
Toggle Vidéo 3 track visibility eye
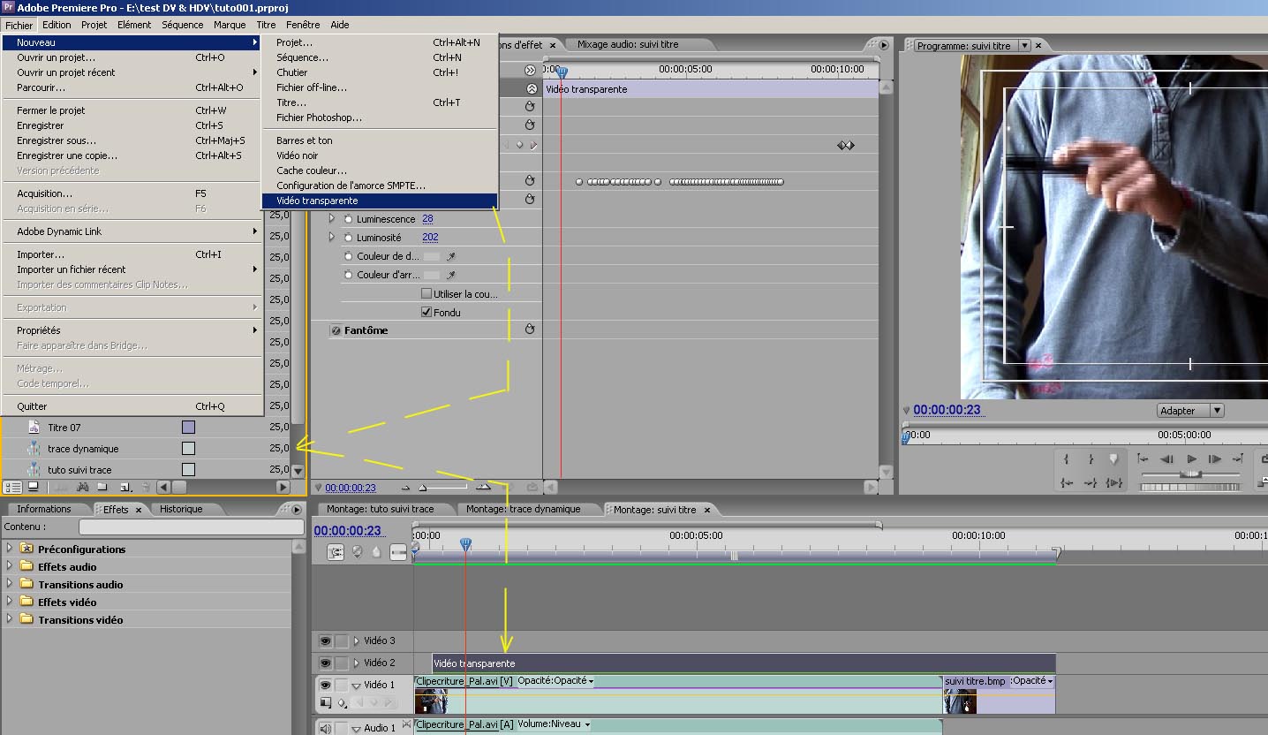tap(325, 641)
